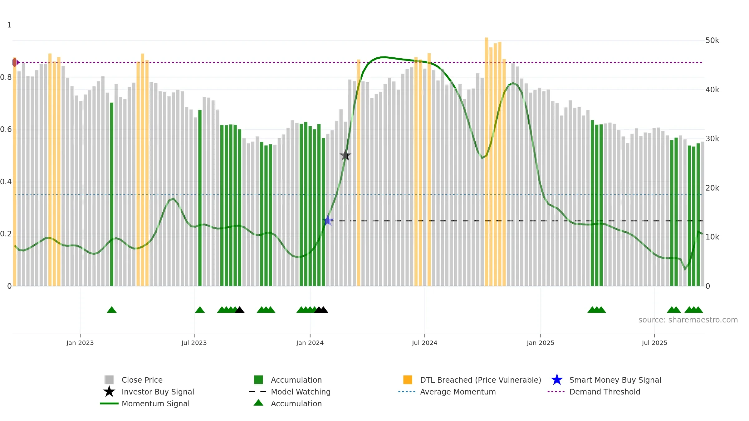Toggle the Average Momentum legend label
This screenshot has width=749, height=421.
(x=458, y=392)
